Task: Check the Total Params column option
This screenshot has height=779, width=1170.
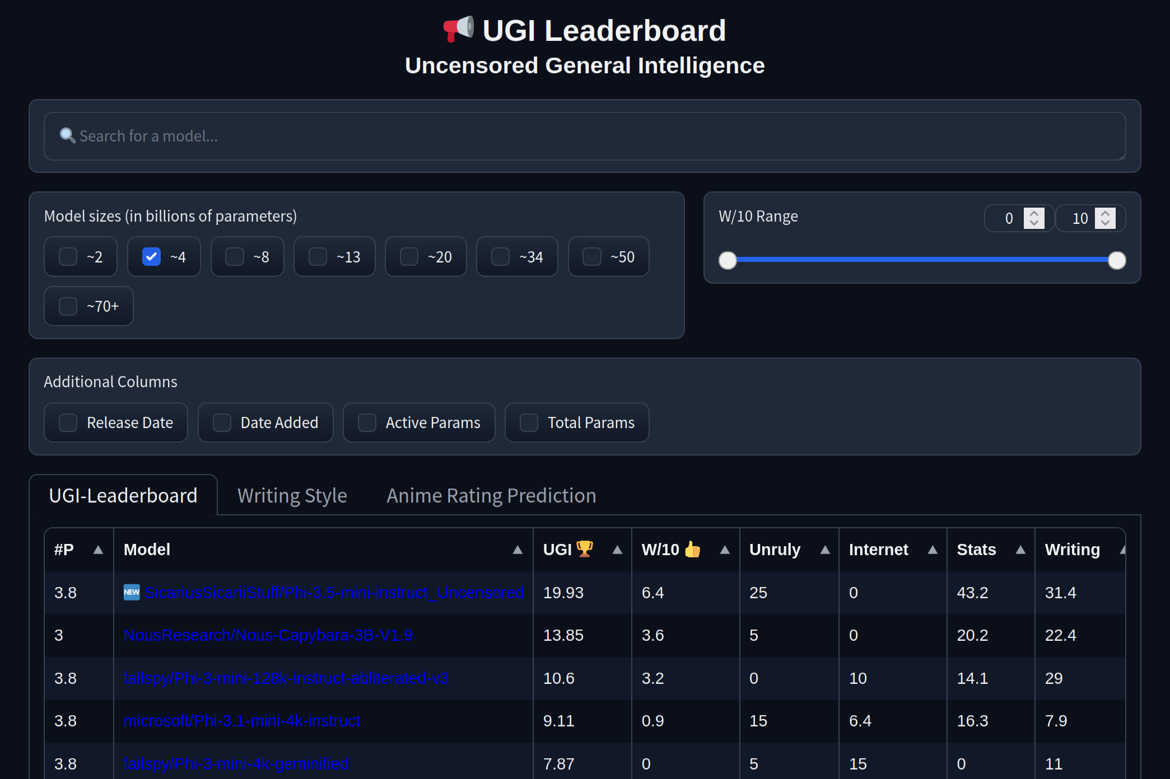Action: click(x=527, y=423)
